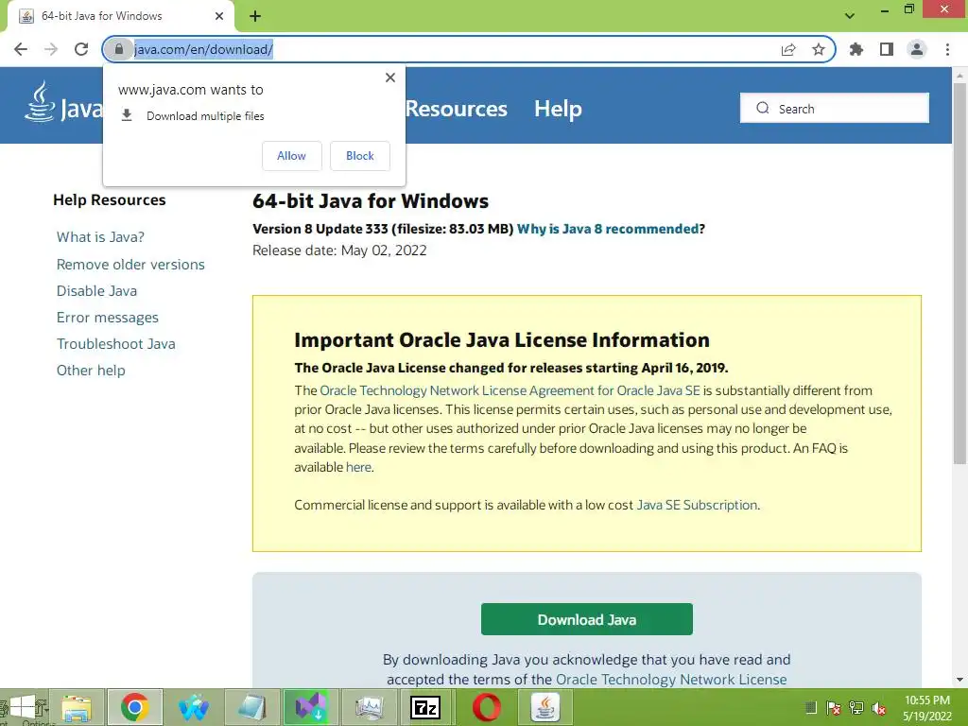Viewport: 968px width, 726px height.
Task: Open the Resources menu
Action: pos(457,109)
